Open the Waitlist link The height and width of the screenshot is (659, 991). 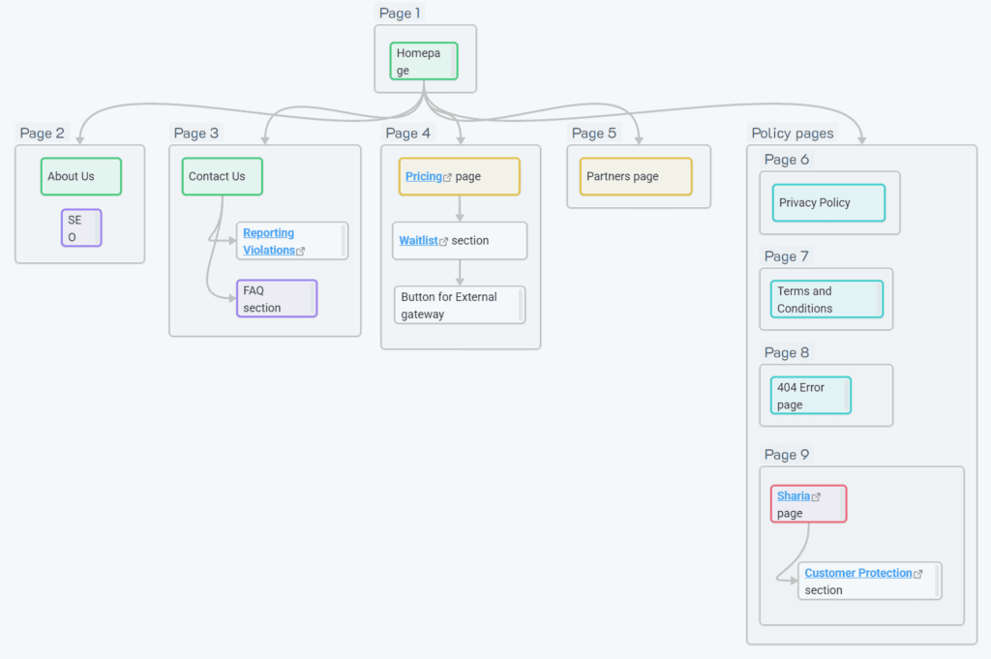tap(418, 241)
